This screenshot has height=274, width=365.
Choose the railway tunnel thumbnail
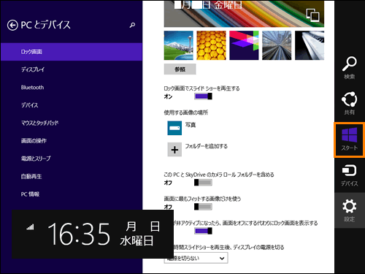click(x=277, y=45)
